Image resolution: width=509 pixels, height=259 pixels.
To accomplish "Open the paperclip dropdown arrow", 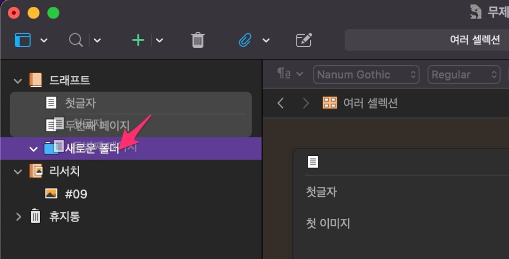I will point(266,40).
